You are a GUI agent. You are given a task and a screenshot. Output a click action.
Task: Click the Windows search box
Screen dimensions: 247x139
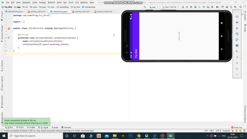[x=35, y=136]
